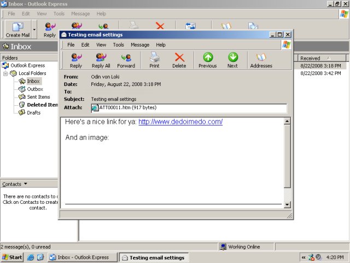Open File menu in message window
The height and width of the screenshot is (263, 350).
71,45
